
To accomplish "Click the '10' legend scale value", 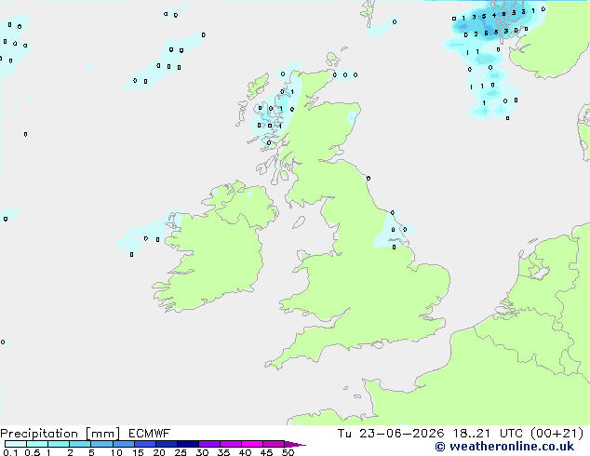I will [116, 452].
